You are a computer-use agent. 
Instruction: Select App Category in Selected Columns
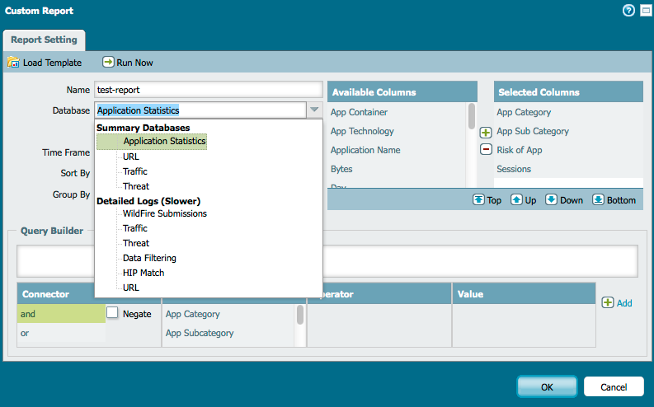pos(524,113)
